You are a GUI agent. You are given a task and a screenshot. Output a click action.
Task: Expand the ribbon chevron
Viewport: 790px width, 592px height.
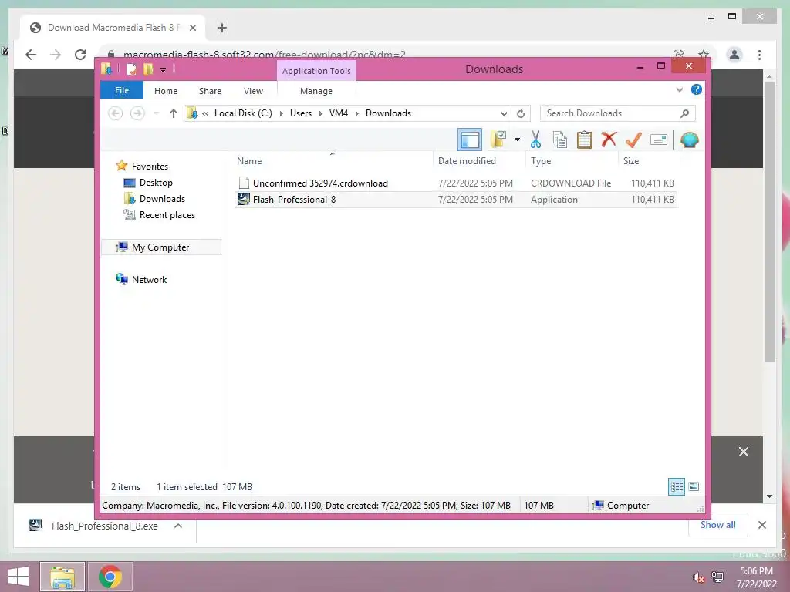tap(679, 90)
